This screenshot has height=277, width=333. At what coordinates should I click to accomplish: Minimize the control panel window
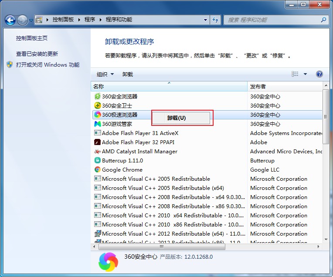pos(291,4)
